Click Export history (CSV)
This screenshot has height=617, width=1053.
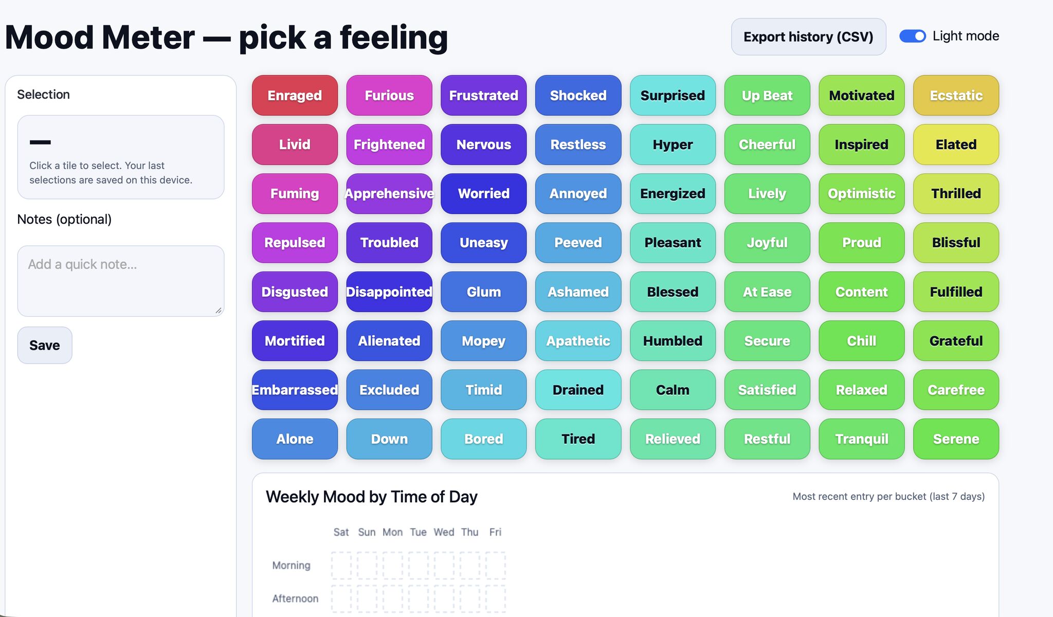(808, 36)
